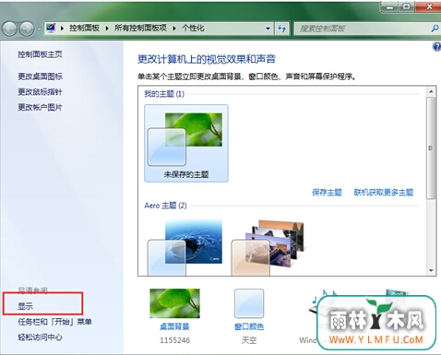Click the Back navigation arrow button
Screen dimensions: 441x355
click(x=9, y=29)
